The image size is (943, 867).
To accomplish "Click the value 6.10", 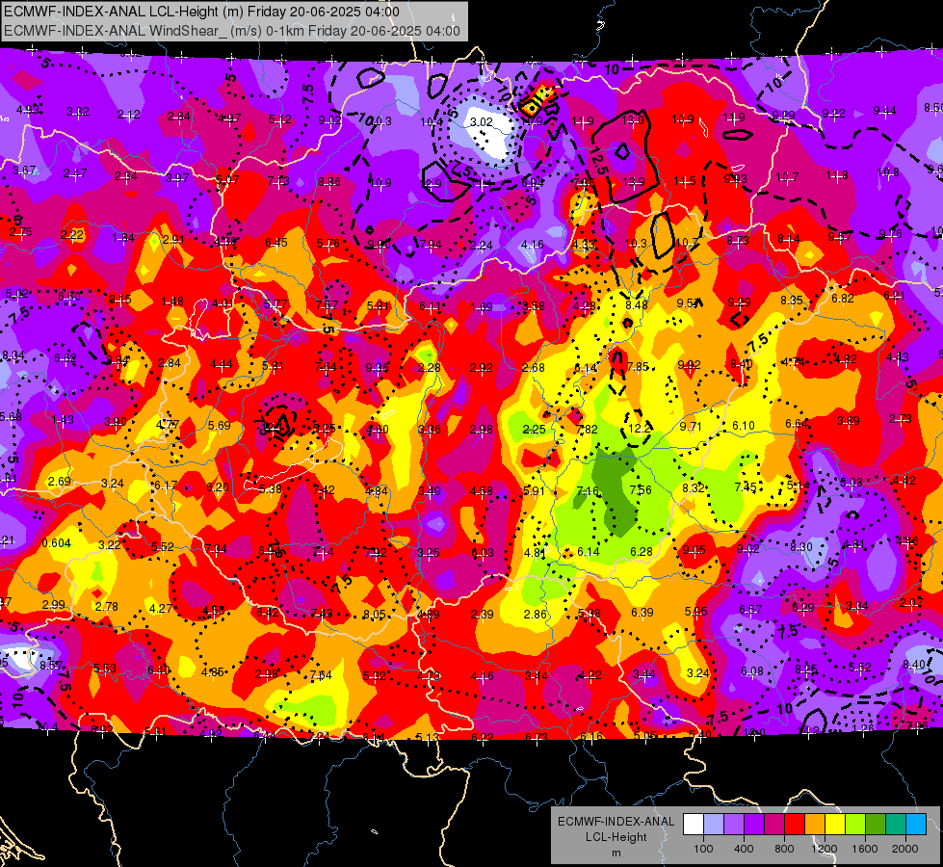I will pyautogui.click(x=744, y=426).
